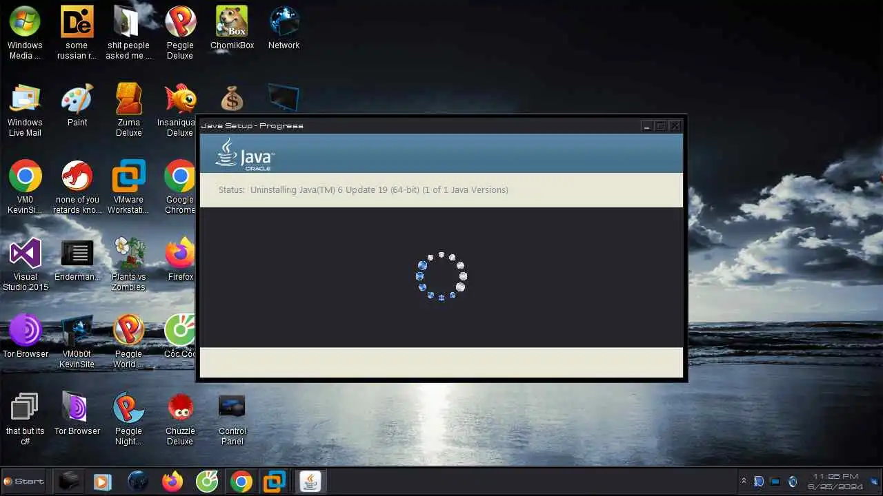The image size is (883, 496).
Task: Open the Network desktop icon
Action: [284, 28]
